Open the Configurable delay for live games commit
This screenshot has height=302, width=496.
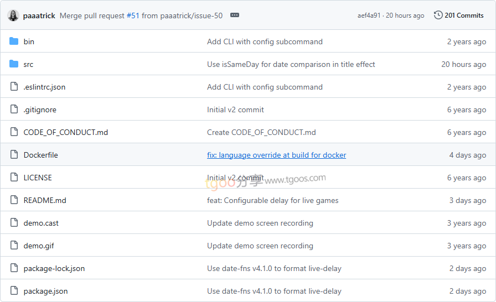pos(272,200)
